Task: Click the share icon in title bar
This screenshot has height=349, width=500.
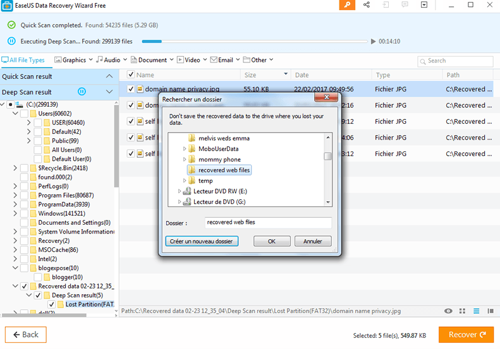Action: 367,5
